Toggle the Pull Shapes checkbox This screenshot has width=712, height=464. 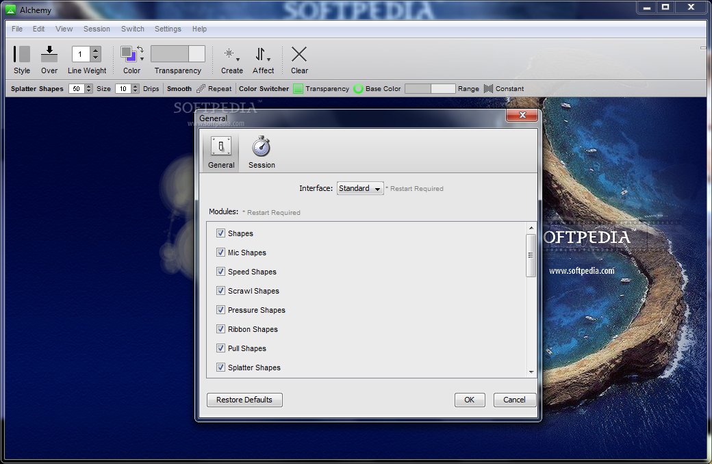[220, 348]
